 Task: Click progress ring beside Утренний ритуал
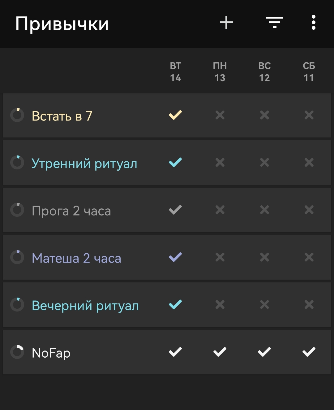17,163
